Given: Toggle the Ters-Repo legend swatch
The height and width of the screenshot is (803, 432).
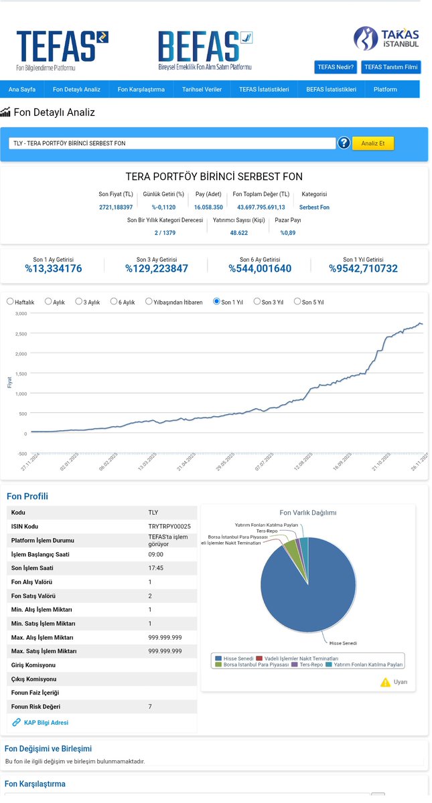Looking at the screenshot, I should point(295,665).
